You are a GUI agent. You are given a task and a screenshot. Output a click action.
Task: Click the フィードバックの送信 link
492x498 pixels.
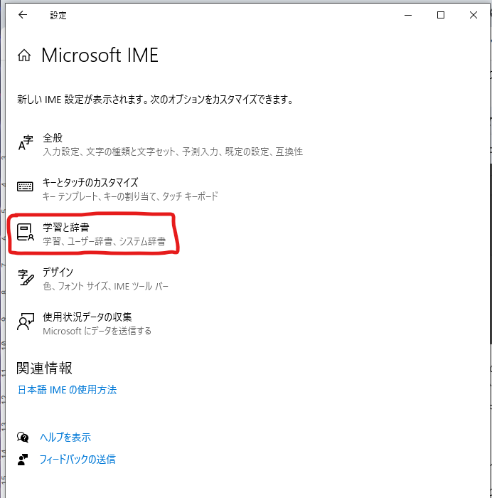(x=78, y=459)
